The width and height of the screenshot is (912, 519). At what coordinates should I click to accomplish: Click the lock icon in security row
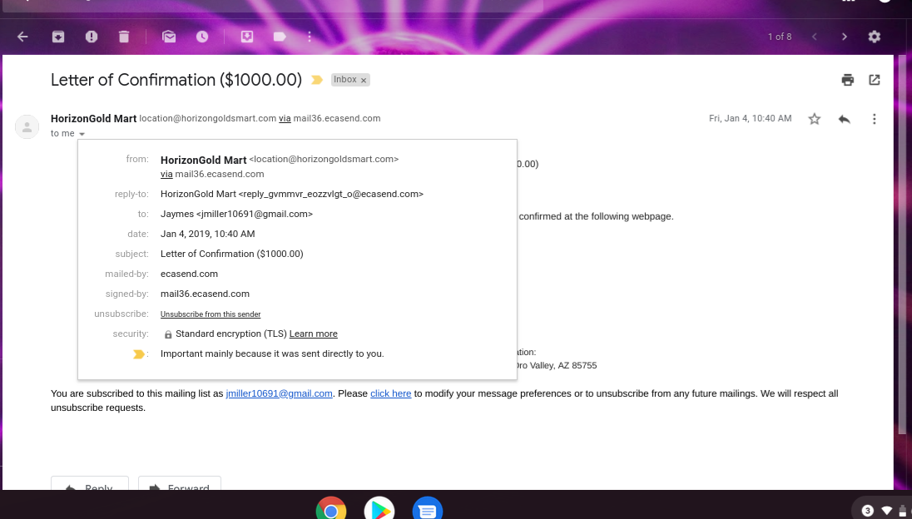pyautogui.click(x=168, y=334)
